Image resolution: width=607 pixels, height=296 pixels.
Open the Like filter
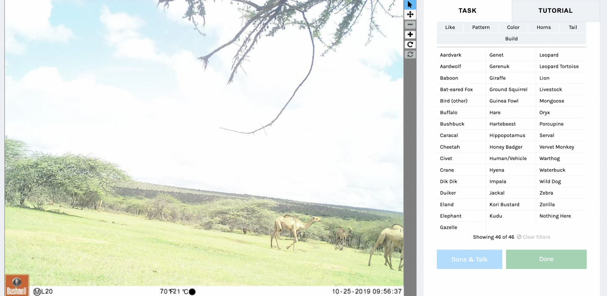coord(450,27)
